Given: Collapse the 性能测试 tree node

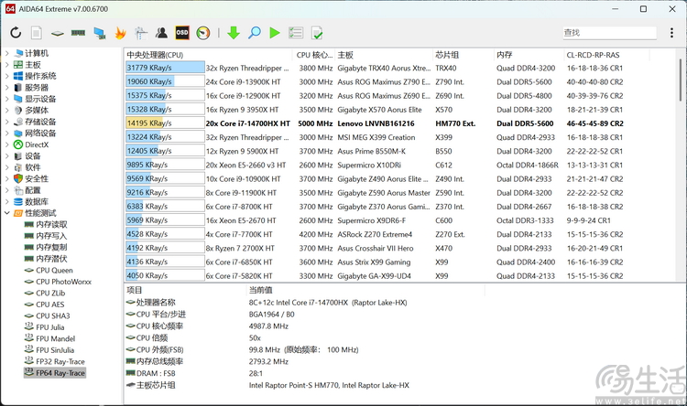Looking at the screenshot, I should (7, 213).
